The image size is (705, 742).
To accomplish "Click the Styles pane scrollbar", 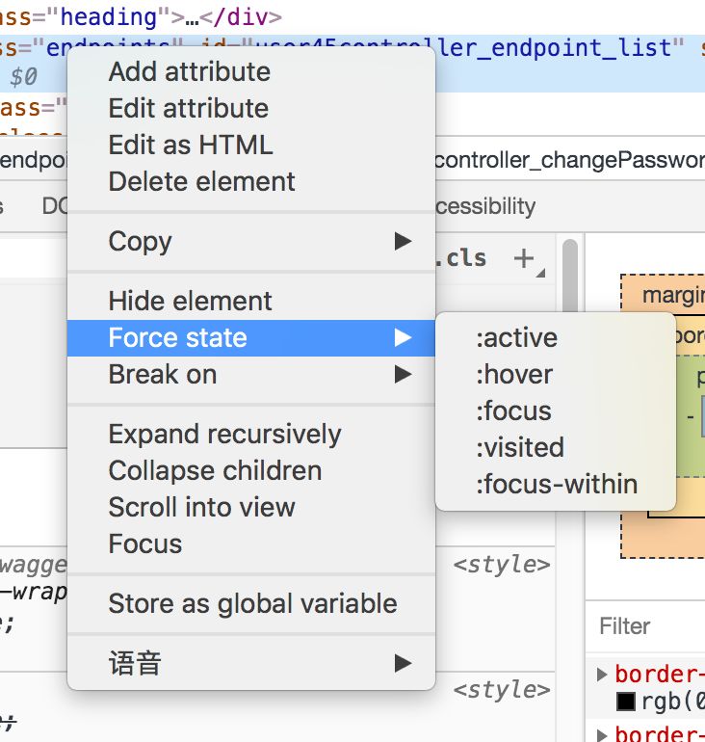I will 570,276.
